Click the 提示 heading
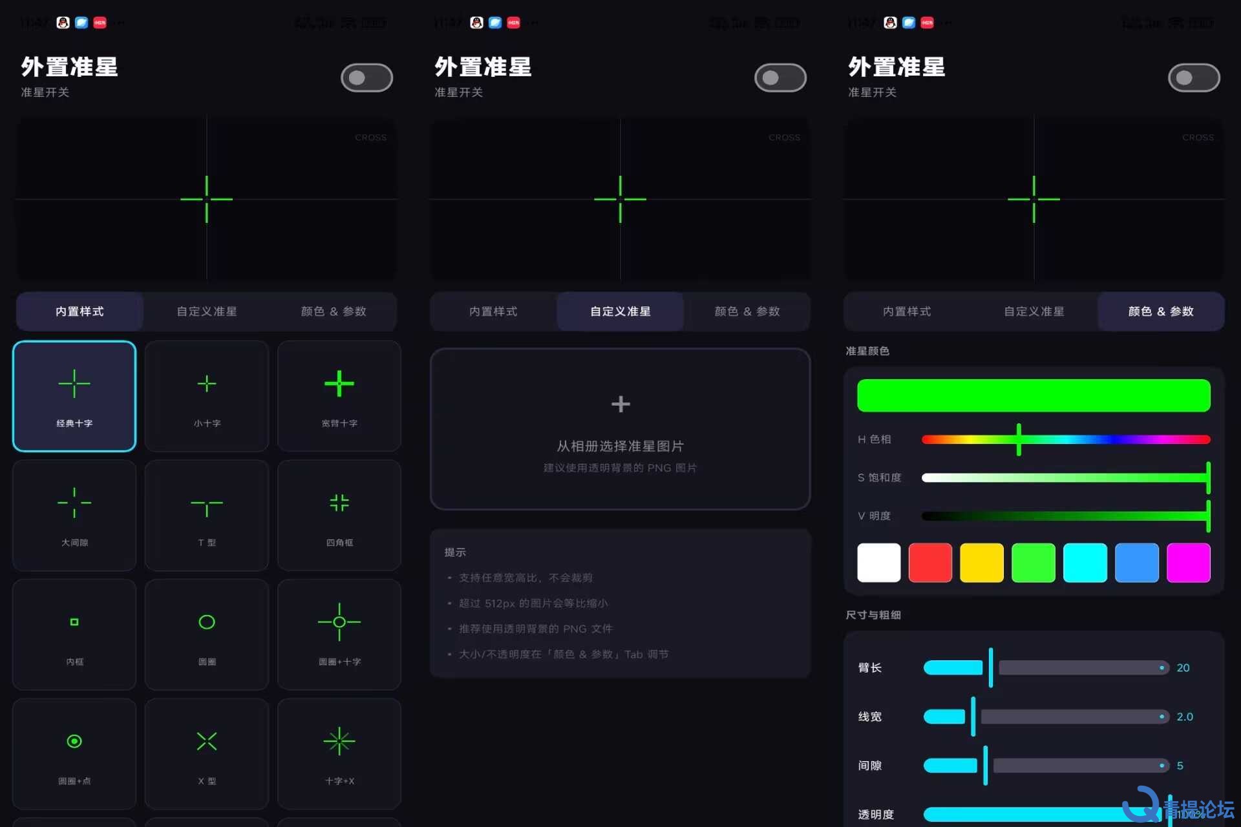Image resolution: width=1241 pixels, height=827 pixels. [x=455, y=552]
